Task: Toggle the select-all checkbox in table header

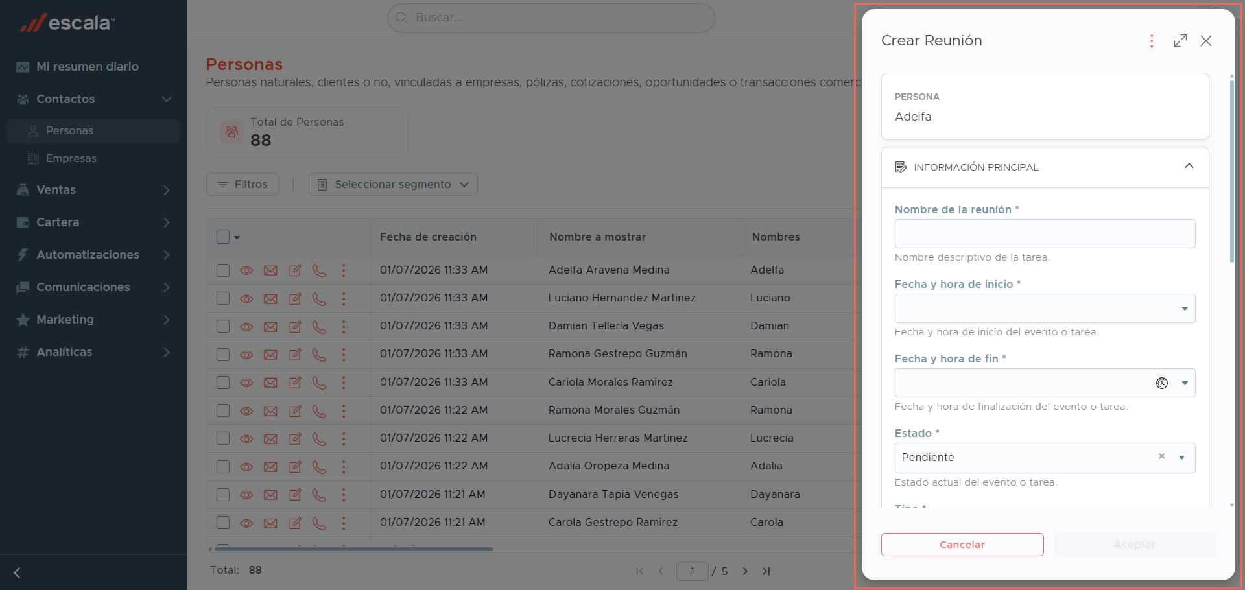Action: [223, 237]
